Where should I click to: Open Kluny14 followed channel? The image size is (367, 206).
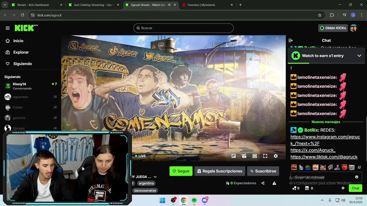[31, 86]
